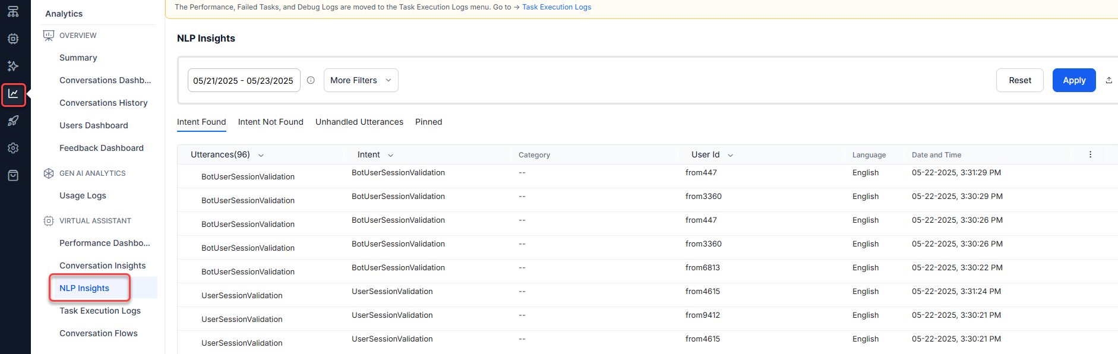
Task: Click the clipboard icon at bottom of rail
Action: pos(13,175)
